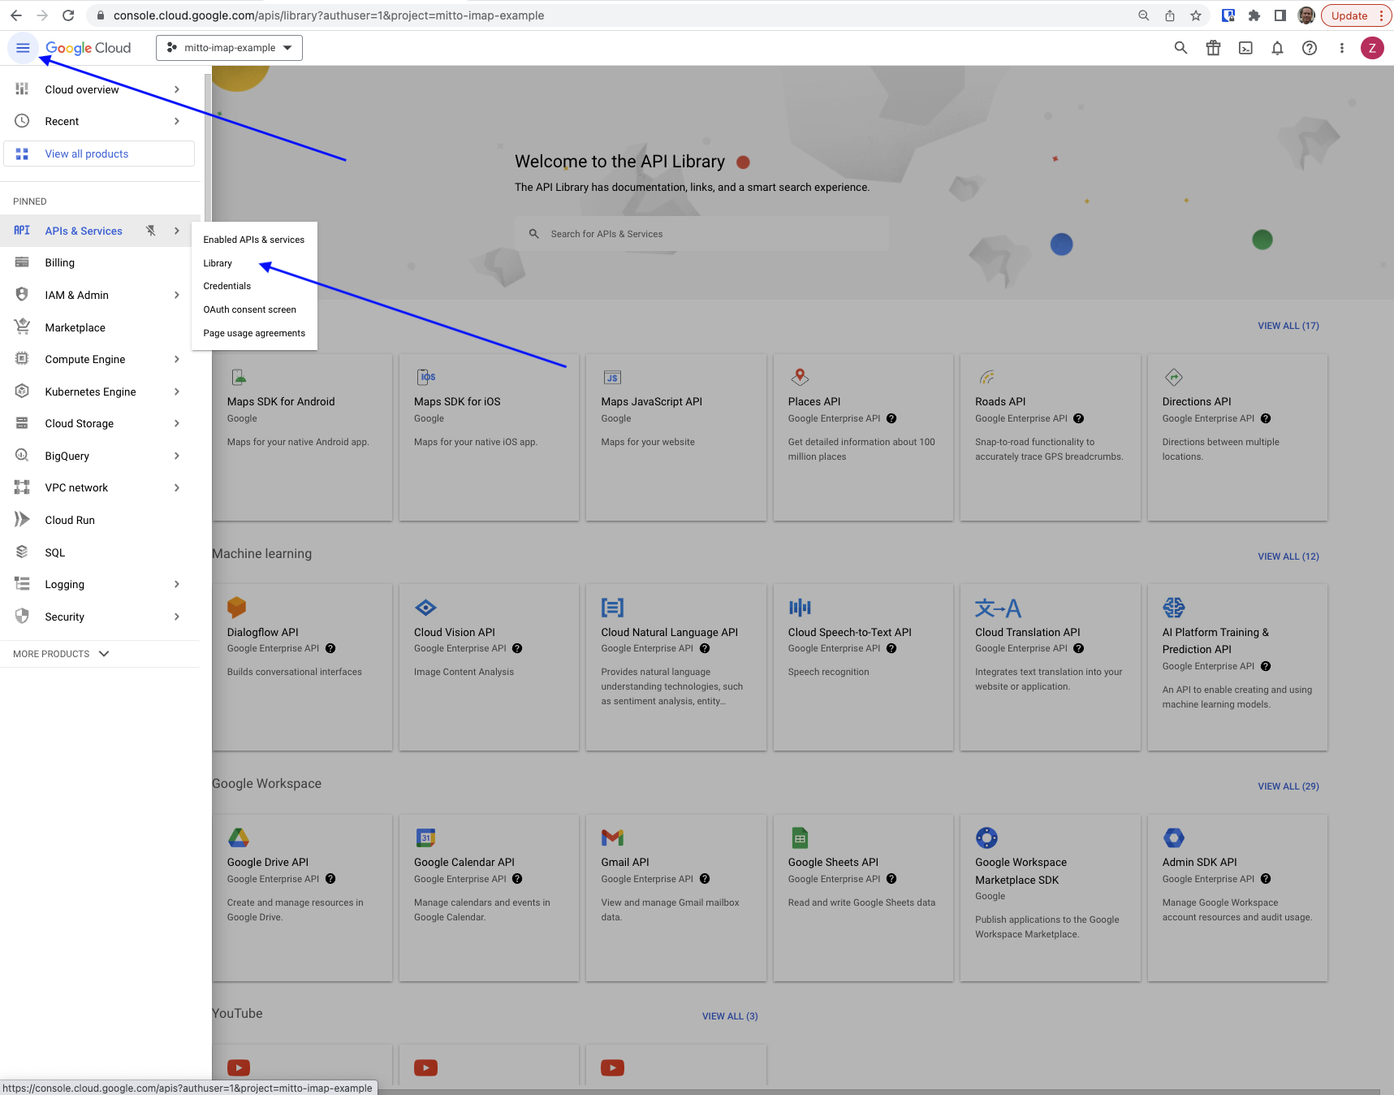Click the Google Cloud logo
The height and width of the screenshot is (1095, 1394).
[x=88, y=48]
